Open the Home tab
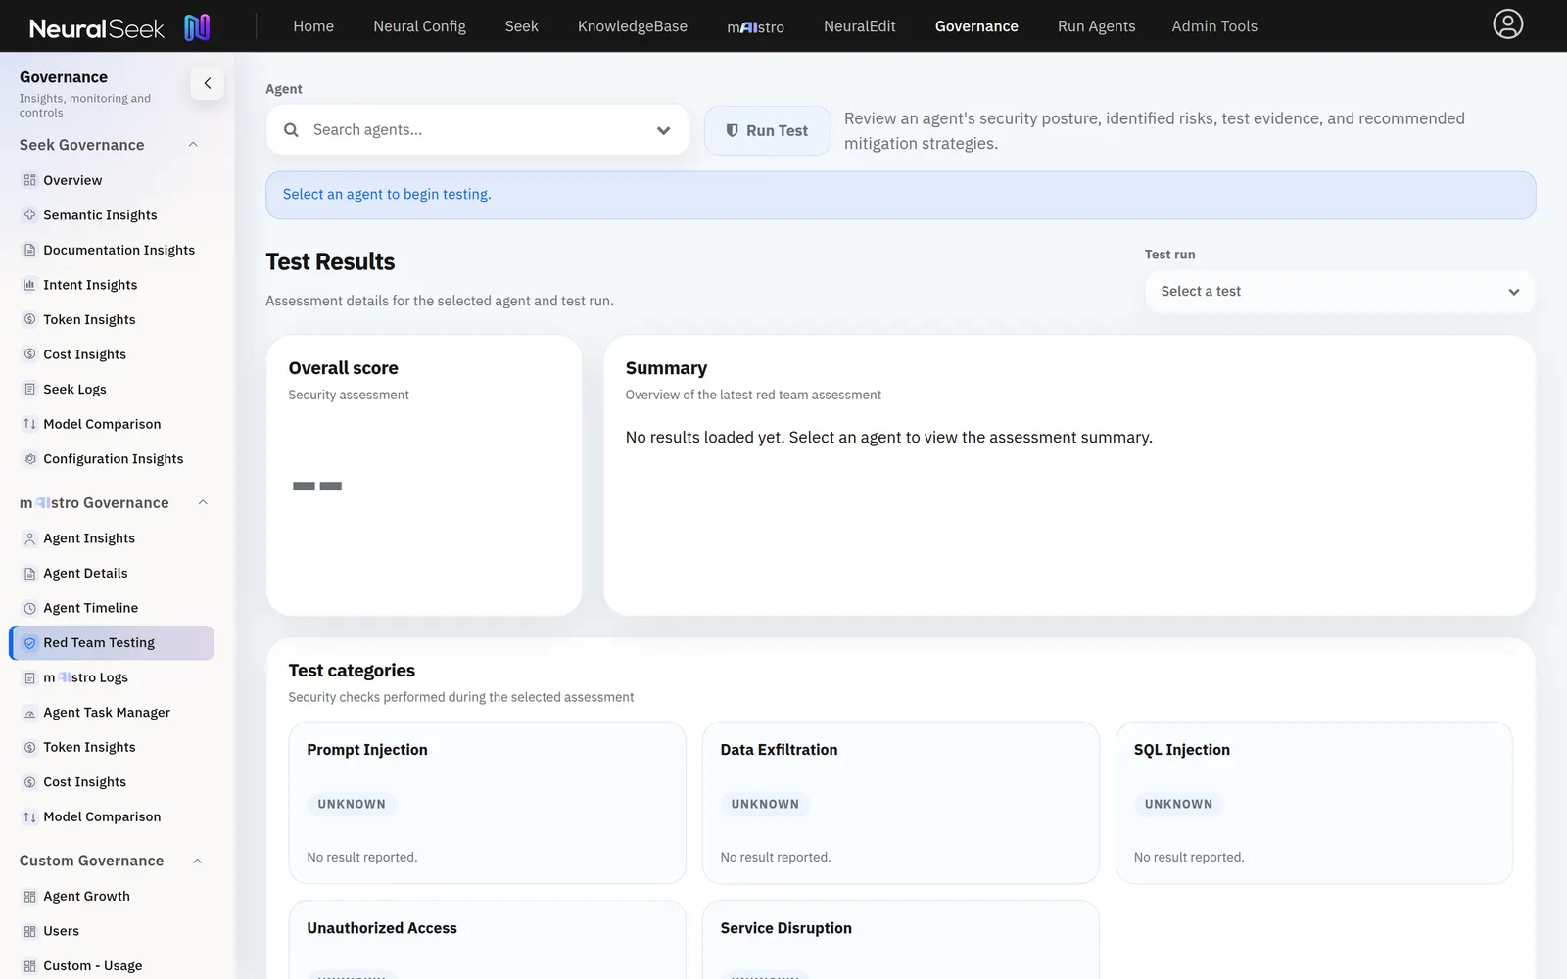The image size is (1567, 979). pyautogui.click(x=313, y=26)
